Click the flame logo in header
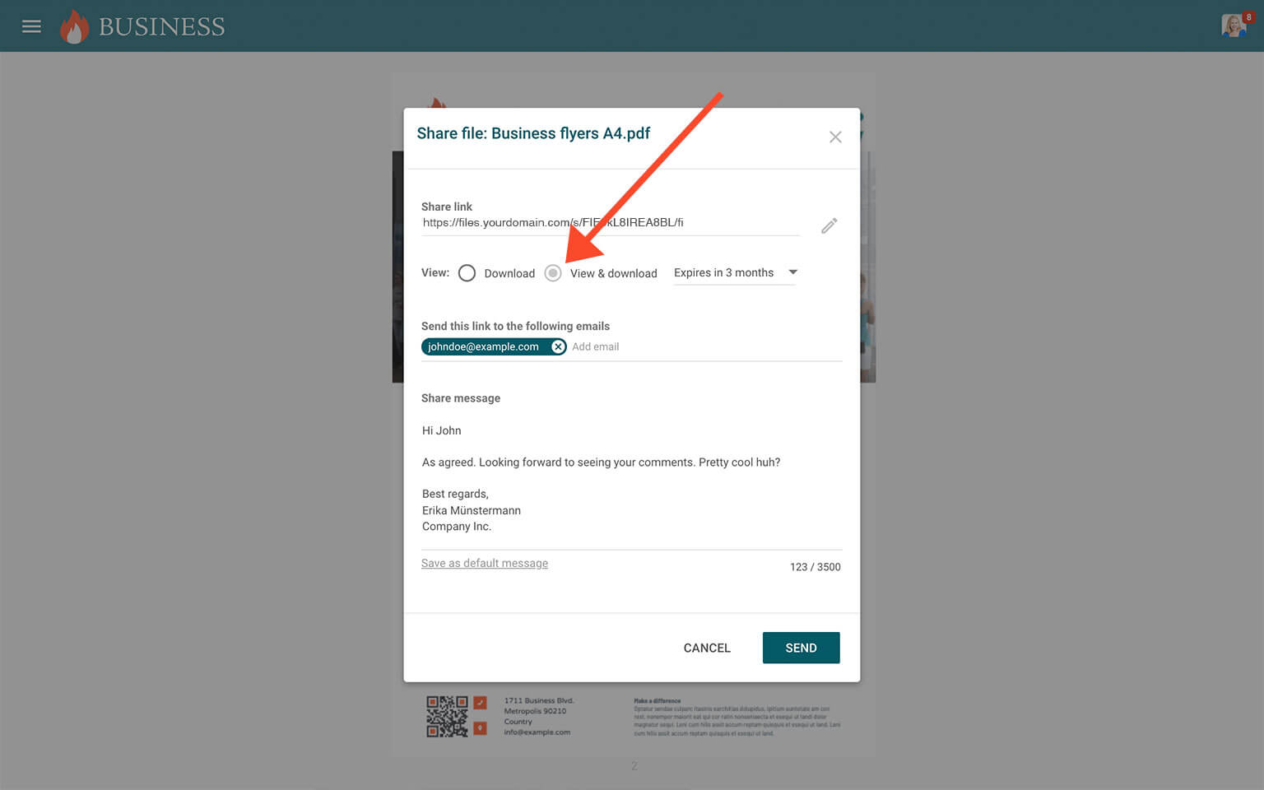Image resolution: width=1264 pixels, height=790 pixels. click(74, 27)
